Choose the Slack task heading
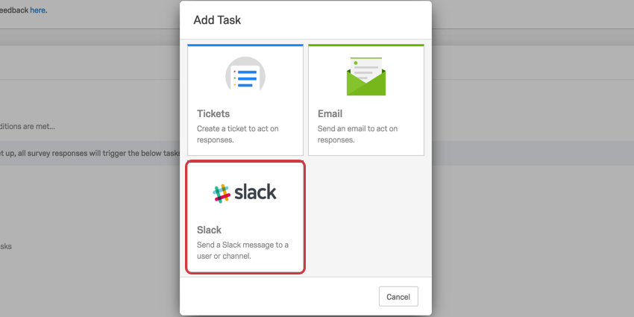 coord(209,230)
